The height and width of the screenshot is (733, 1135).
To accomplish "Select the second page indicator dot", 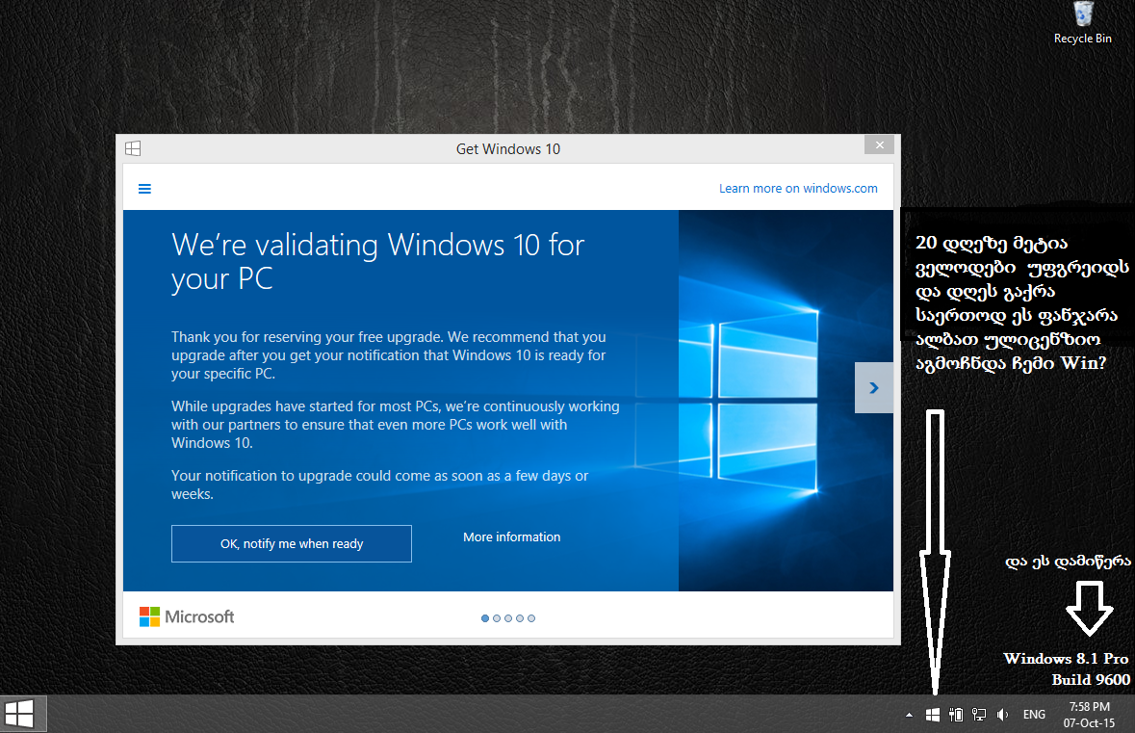I will pos(497,618).
